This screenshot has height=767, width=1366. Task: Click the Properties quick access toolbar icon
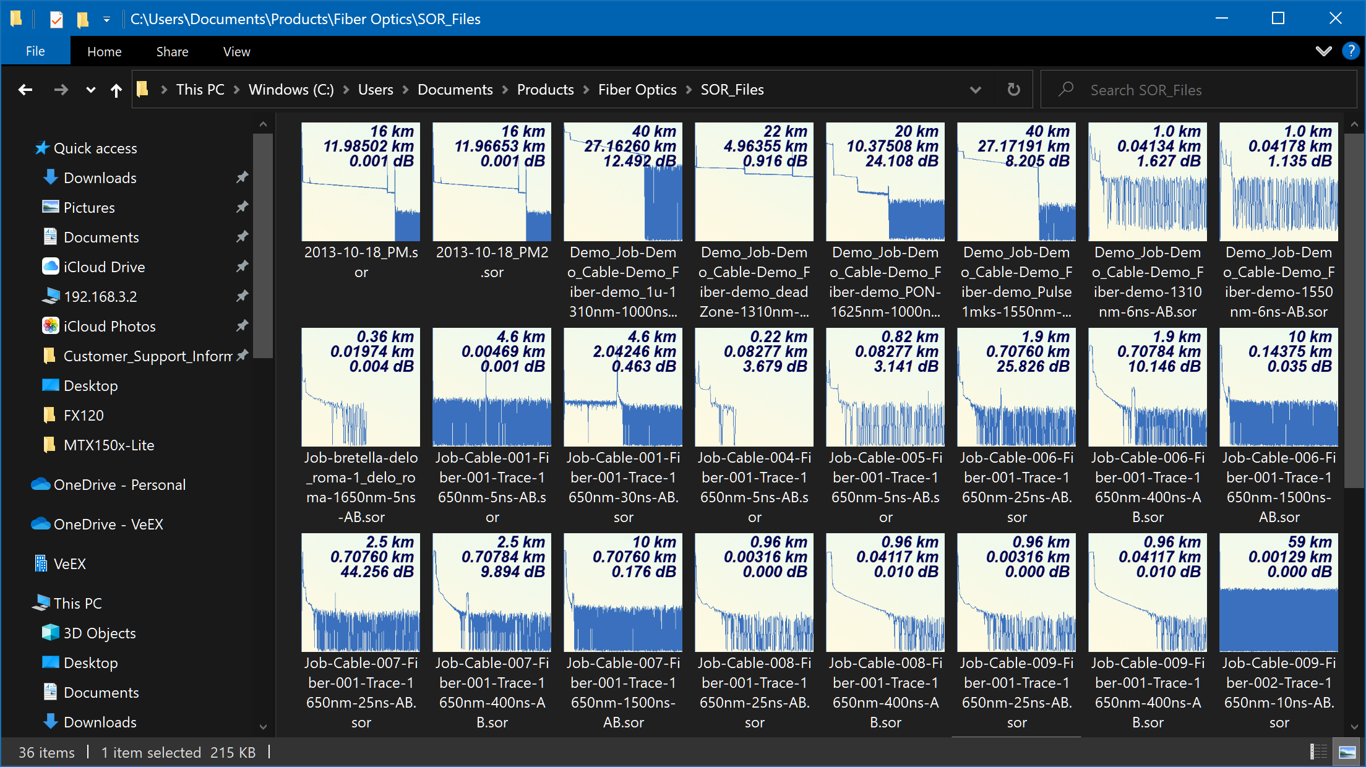coord(56,19)
